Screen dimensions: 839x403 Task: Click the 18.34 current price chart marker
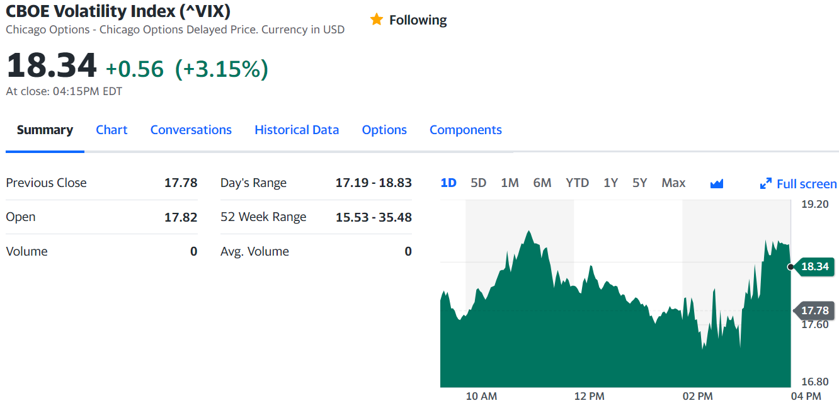click(x=814, y=266)
